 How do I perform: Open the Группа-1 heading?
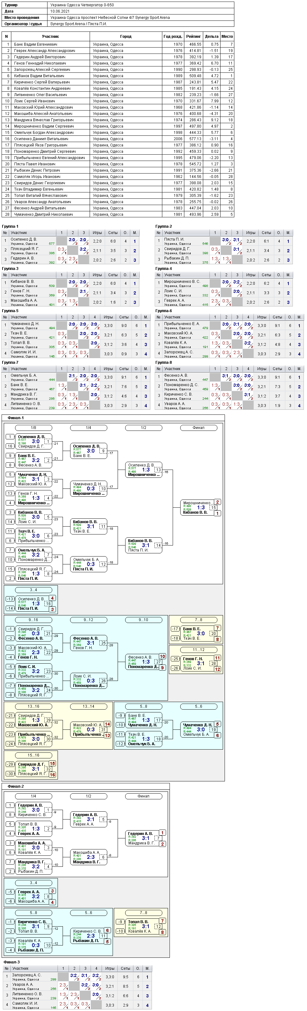(10, 226)
